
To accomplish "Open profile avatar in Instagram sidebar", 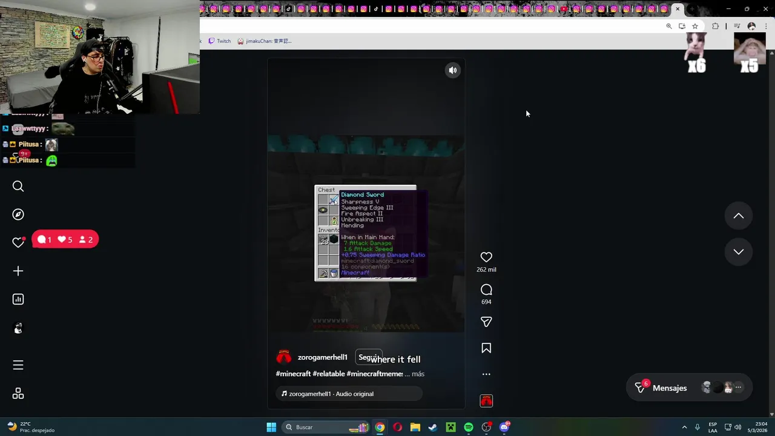I will (x=18, y=328).
